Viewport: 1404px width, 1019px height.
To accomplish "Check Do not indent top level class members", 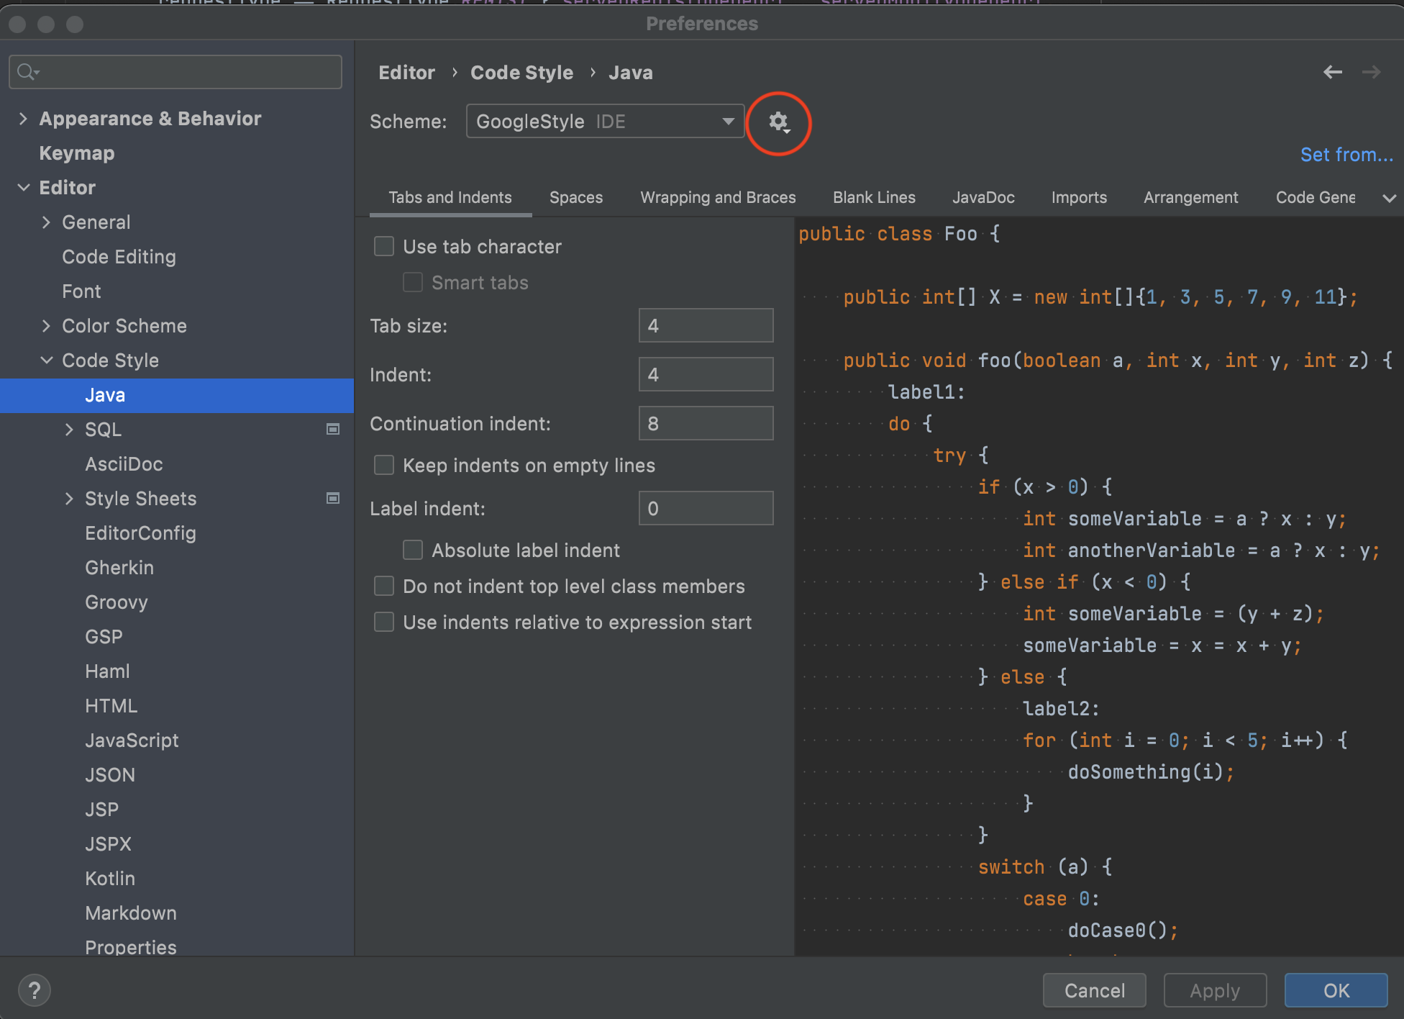I will 384,587.
